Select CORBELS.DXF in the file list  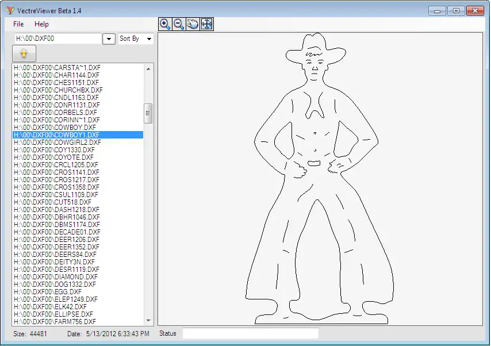[x=78, y=113]
